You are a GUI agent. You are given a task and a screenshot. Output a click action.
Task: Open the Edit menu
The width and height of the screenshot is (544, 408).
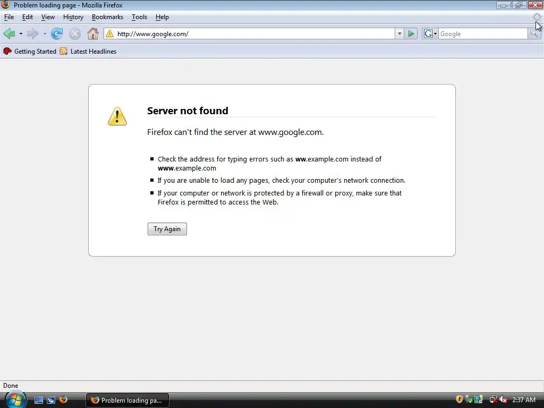pyautogui.click(x=28, y=17)
